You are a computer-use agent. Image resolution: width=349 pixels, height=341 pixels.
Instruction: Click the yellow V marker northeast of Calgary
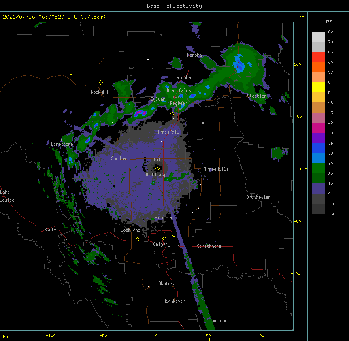tap(174, 237)
